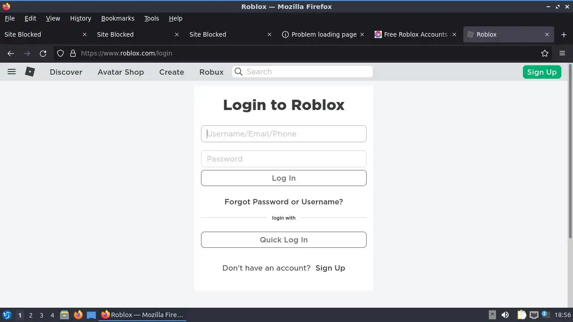Open a new tab with plus button
Viewport: 573px width, 322px height.
pos(564,34)
